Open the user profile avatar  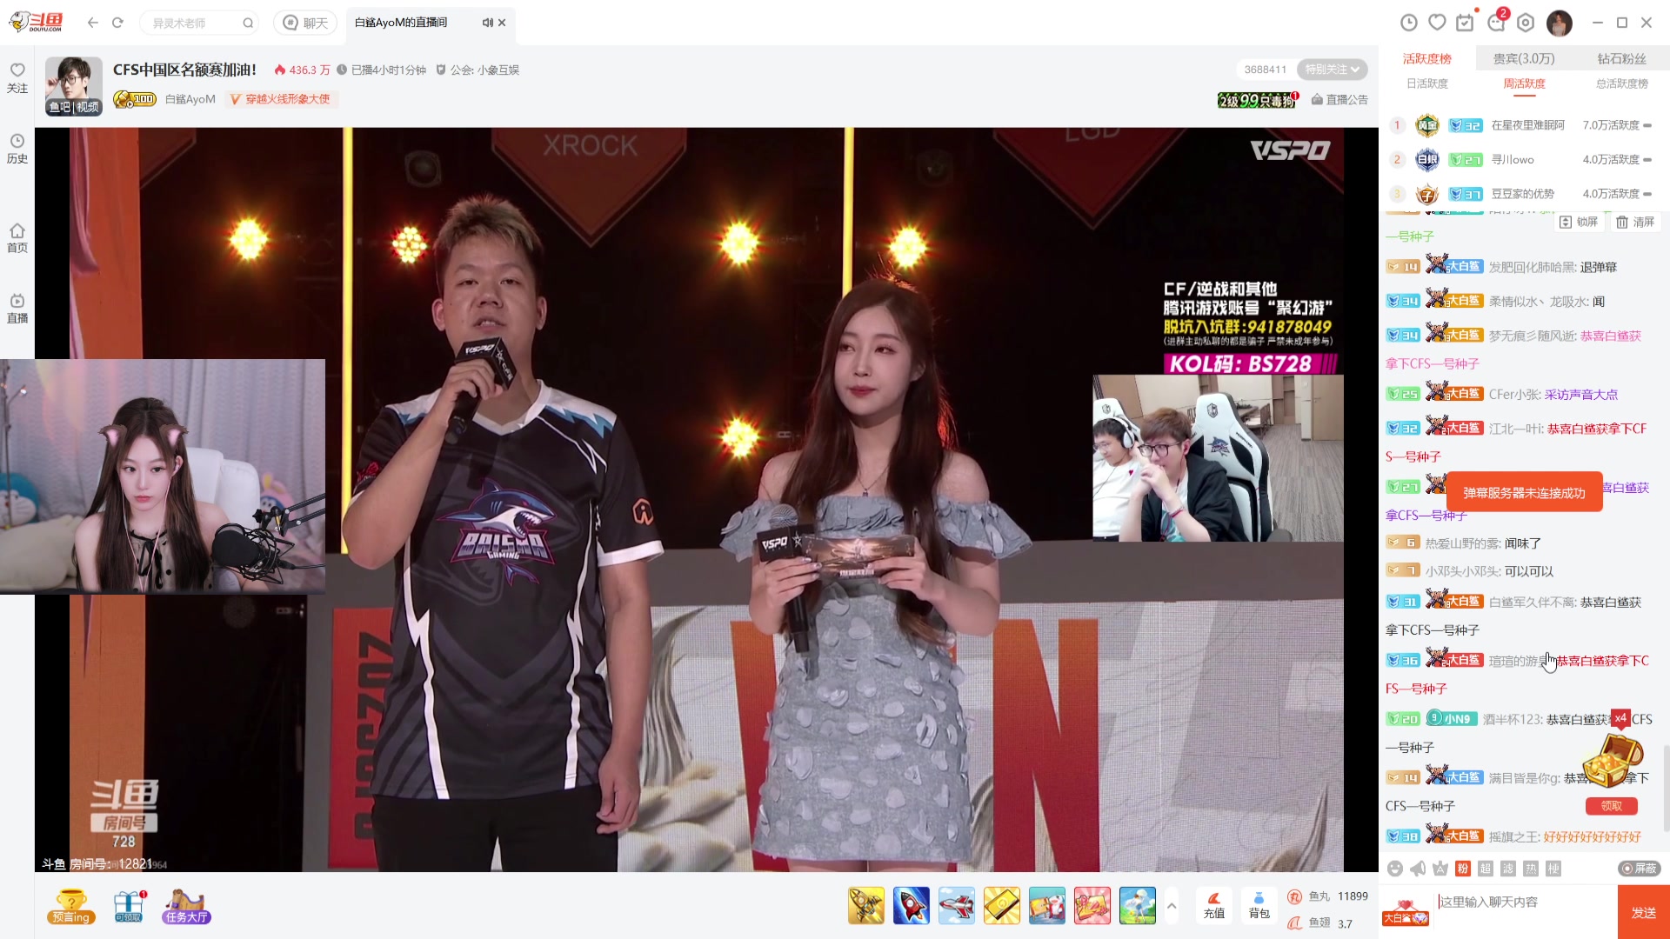(1560, 23)
